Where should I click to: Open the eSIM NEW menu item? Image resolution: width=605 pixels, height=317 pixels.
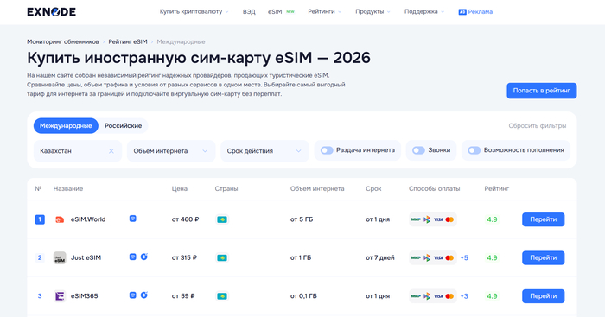281,12
